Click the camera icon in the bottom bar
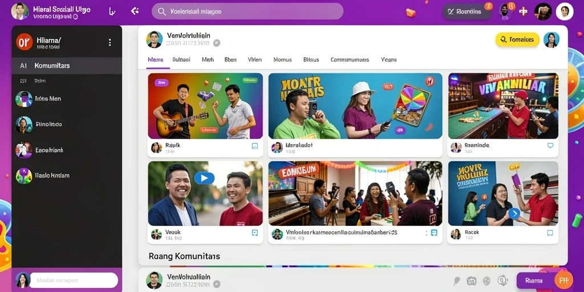The height and width of the screenshot is (292, 584). tap(472, 281)
